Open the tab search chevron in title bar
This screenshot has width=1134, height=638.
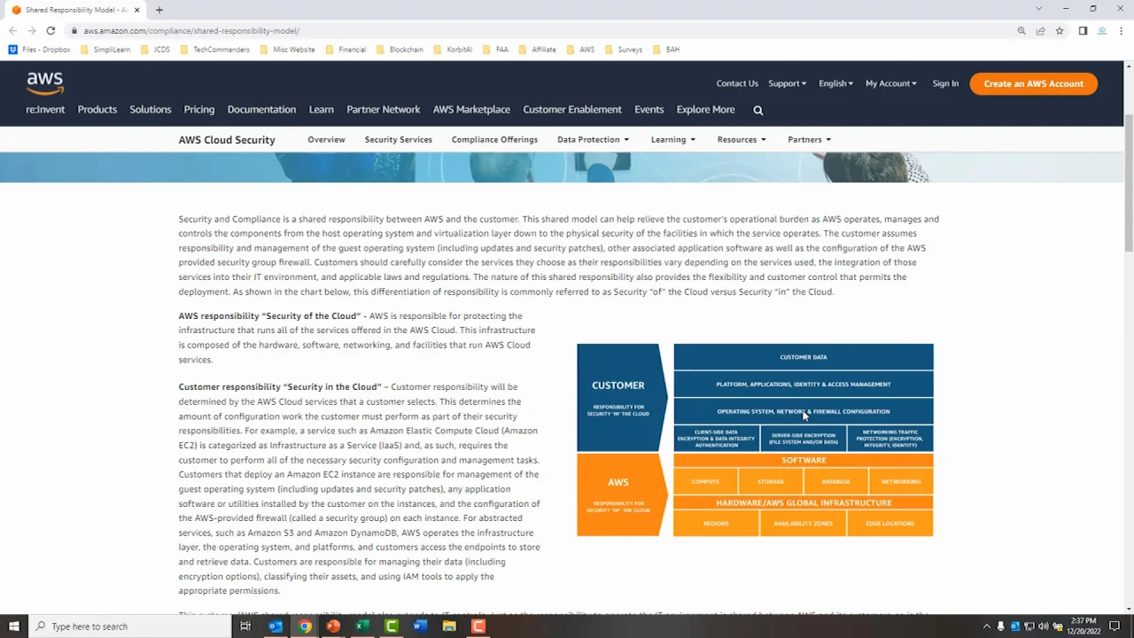[1038, 9]
